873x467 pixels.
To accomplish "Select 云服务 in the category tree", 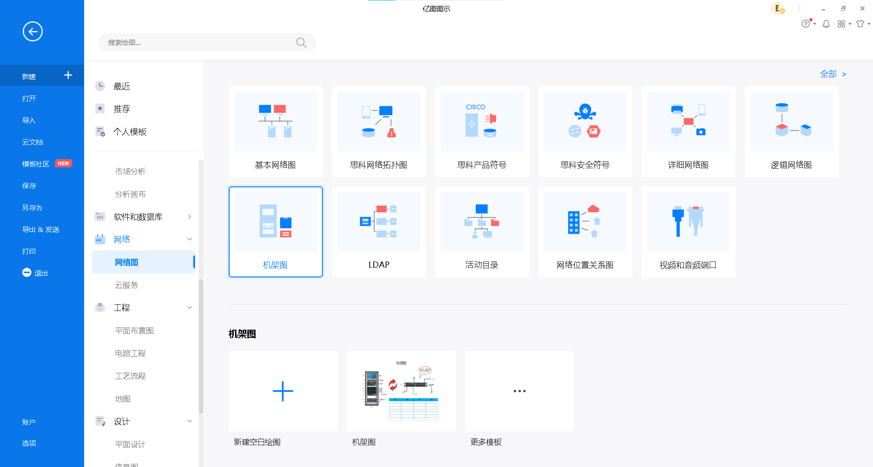I will tap(126, 285).
